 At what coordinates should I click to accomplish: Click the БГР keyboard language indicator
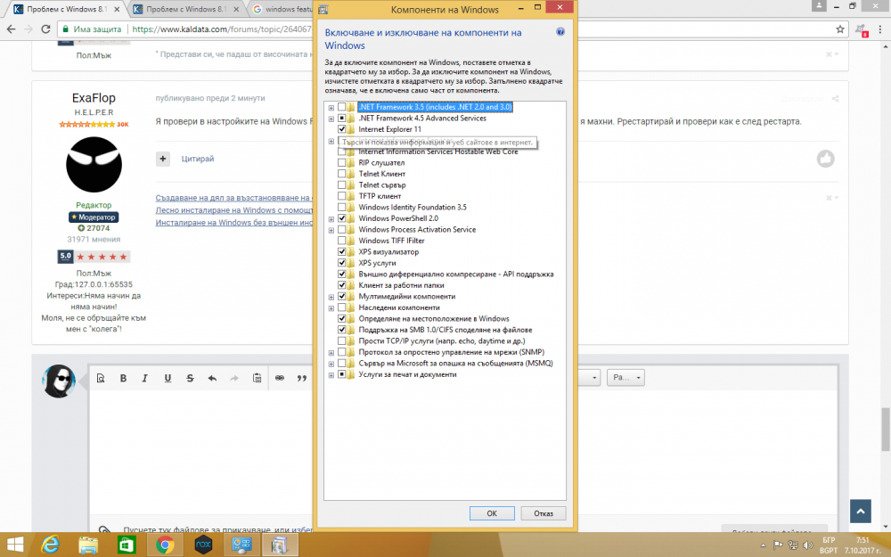point(829,540)
